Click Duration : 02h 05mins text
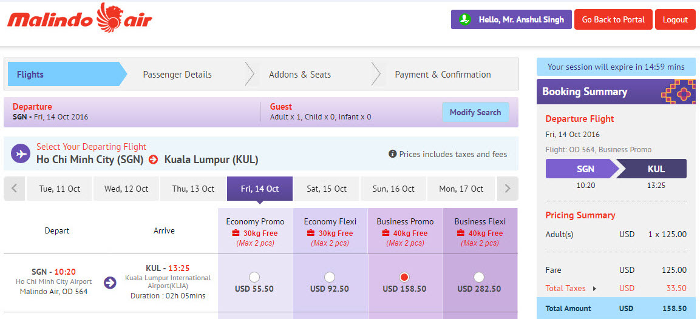The width and height of the screenshot is (700, 319). pyautogui.click(x=168, y=295)
